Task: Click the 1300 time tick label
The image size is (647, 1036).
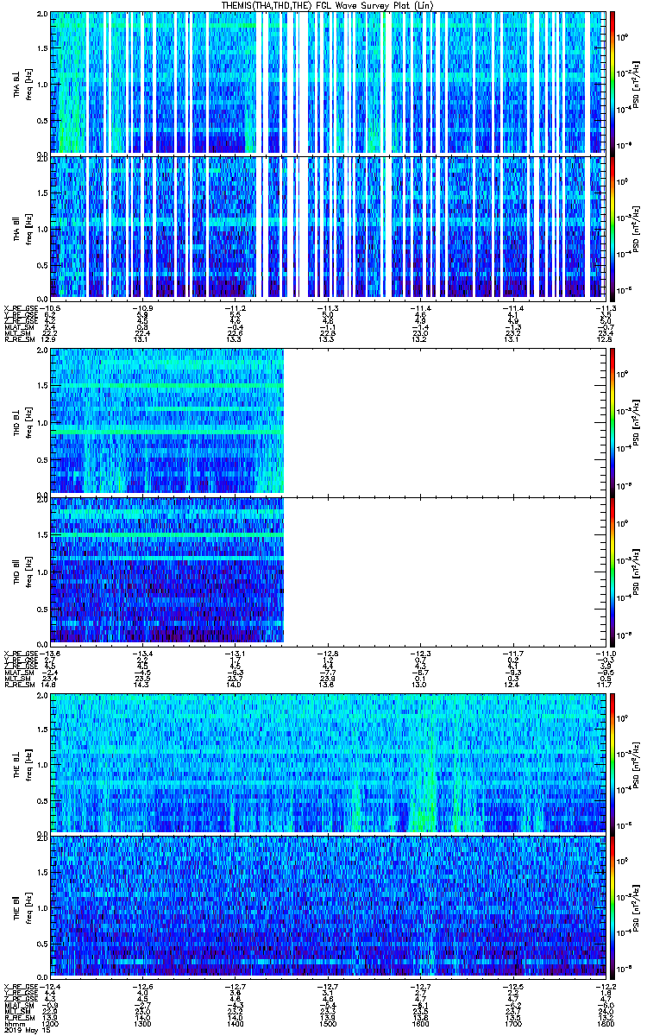Action: point(142,1024)
